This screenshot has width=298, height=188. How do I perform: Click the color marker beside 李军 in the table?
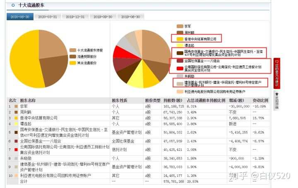16,107
